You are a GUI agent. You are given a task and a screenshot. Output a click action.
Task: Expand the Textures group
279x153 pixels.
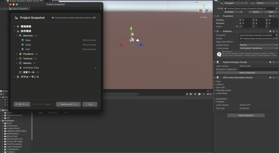tap(17, 59)
